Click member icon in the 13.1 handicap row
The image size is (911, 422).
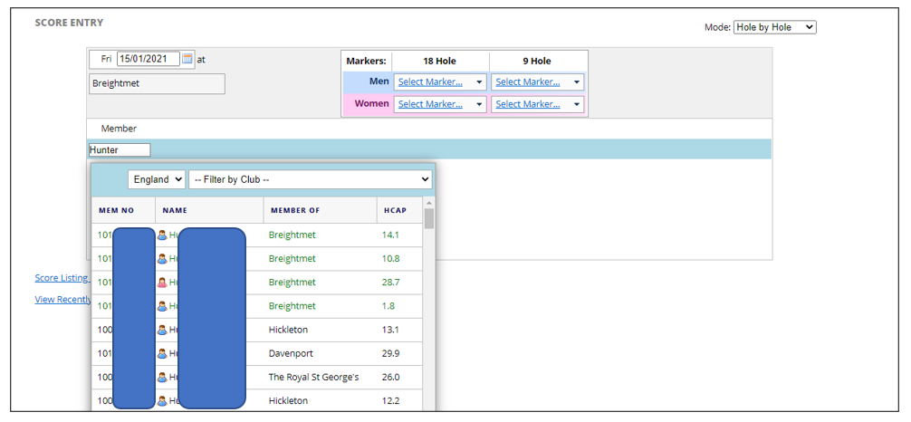[162, 330]
